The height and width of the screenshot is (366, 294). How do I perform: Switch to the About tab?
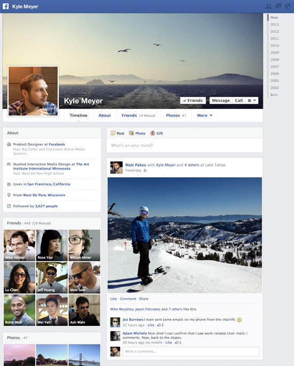click(104, 115)
